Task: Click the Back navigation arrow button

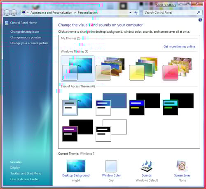Action: [7, 13]
